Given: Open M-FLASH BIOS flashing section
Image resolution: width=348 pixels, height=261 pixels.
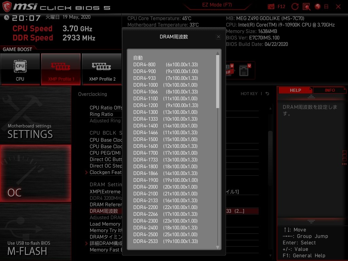Looking at the screenshot, I should pyautogui.click(x=35, y=232).
